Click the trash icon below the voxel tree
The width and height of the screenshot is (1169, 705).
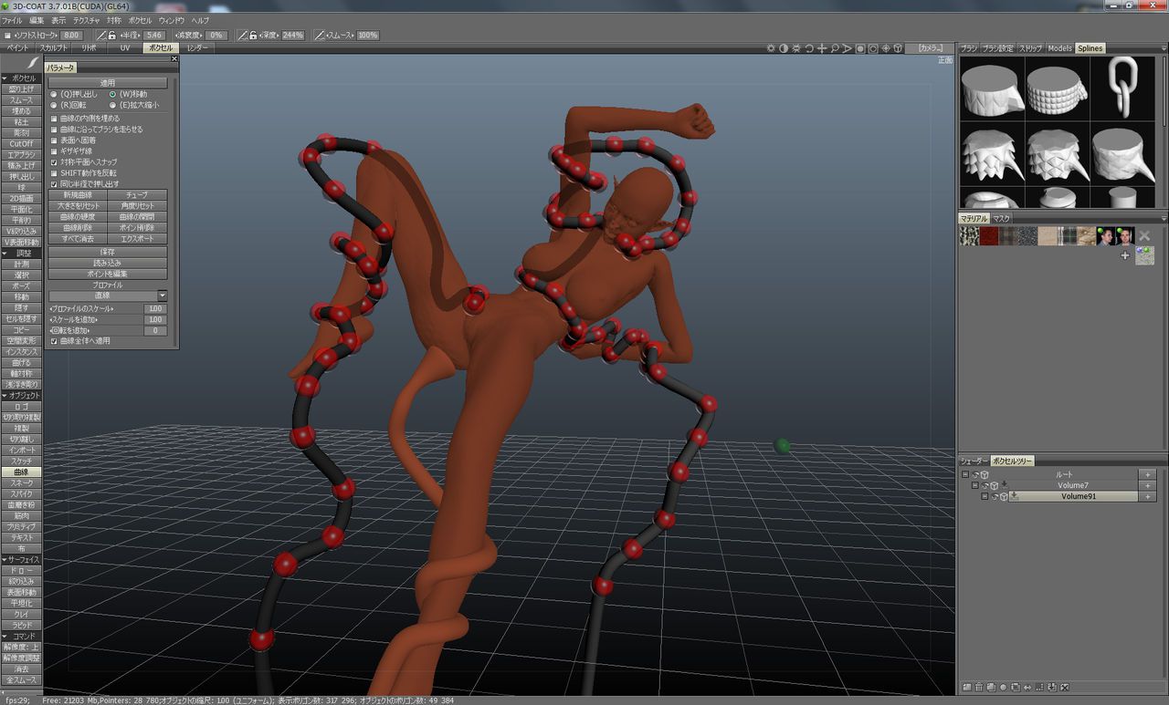[x=979, y=686]
